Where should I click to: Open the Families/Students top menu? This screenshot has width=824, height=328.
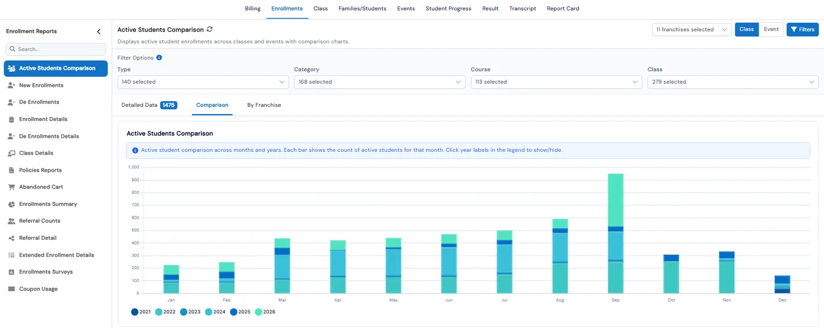[363, 9]
